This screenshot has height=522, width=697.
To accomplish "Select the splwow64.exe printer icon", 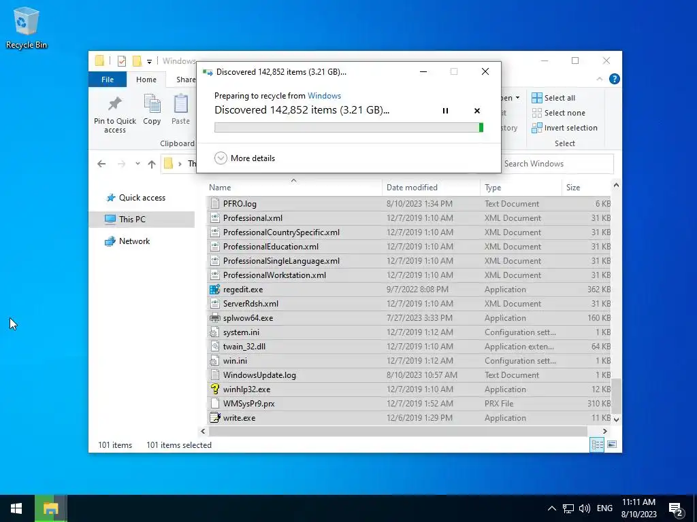I will click(x=214, y=318).
